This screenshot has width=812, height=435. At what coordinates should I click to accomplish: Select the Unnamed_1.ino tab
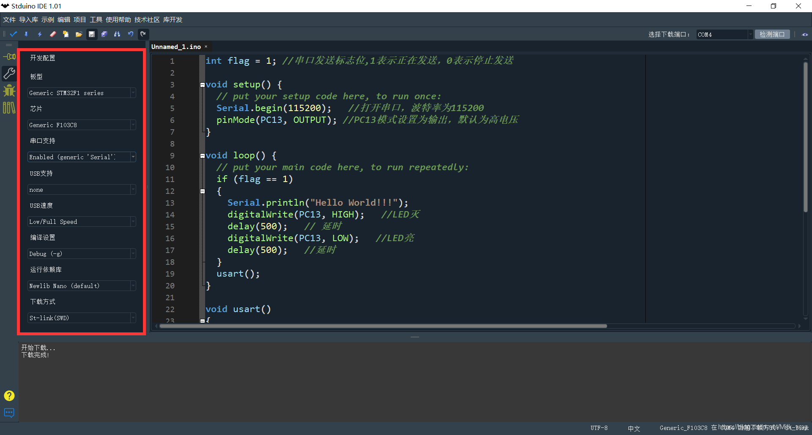pyautogui.click(x=176, y=47)
